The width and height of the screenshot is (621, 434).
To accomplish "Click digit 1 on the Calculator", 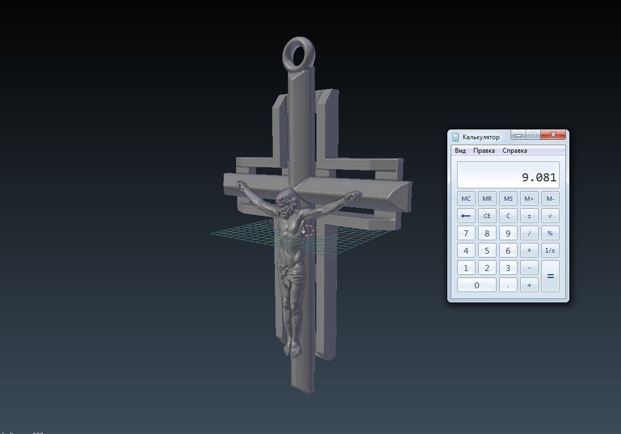I will click(466, 268).
